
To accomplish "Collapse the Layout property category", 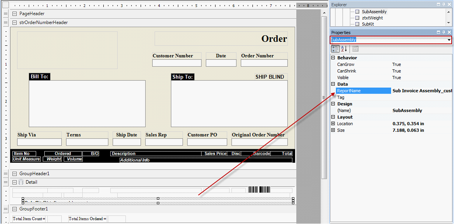I will pyautogui.click(x=333, y=117).
